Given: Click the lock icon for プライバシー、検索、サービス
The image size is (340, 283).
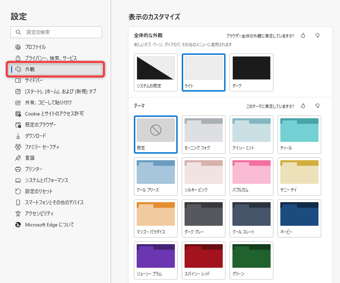Looking at the screenshot, I should [18, 58].
